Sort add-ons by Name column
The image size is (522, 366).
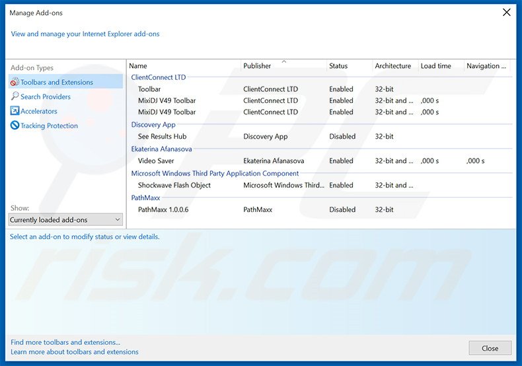coord(138,66)
